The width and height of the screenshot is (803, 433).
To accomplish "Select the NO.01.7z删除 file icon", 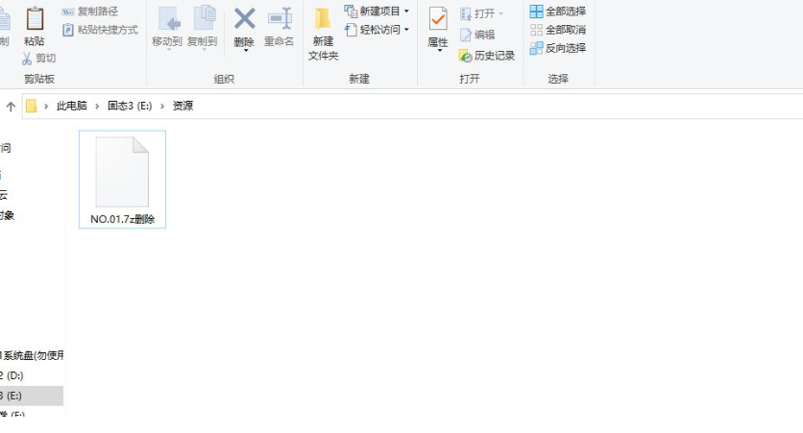I will [122, 172].
